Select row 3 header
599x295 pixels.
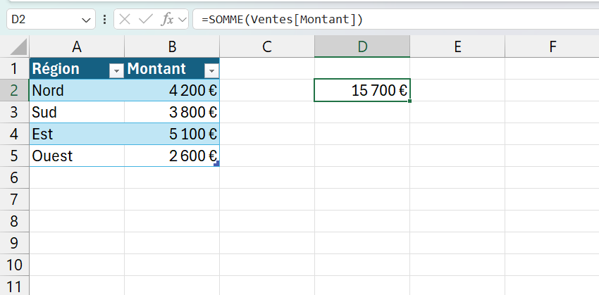click(15, 112)
